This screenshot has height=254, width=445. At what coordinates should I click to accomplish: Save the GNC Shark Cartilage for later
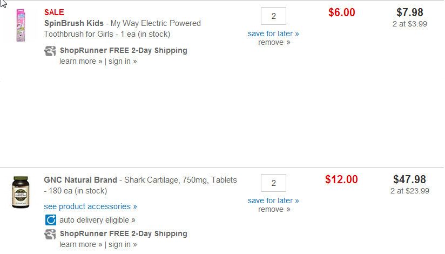point(273,200)
